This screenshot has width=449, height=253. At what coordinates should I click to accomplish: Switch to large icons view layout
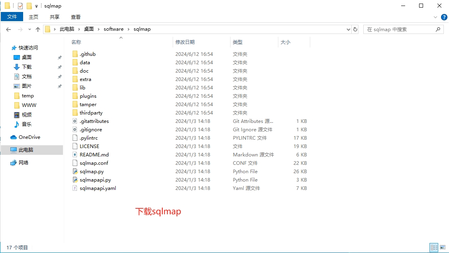pyautogui.click(x=443, y=247)
